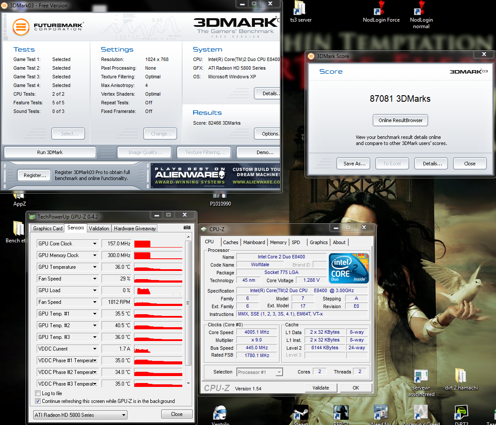Switch to GPU-Z Graphics Card tab
The image size is (496, 425).
(48, 228)
